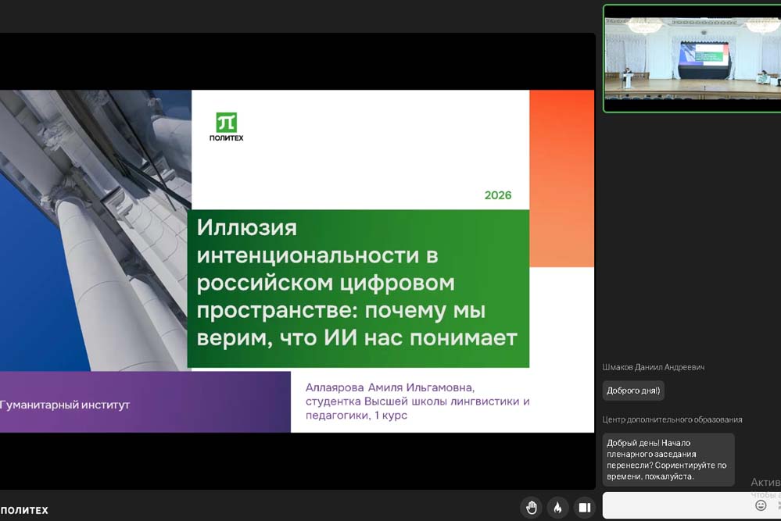This screenshot has height=521, width=781.
Task: Select the 'Доброго дня!)' chat message
Action: pyautogui.click(x=633, y=391)
